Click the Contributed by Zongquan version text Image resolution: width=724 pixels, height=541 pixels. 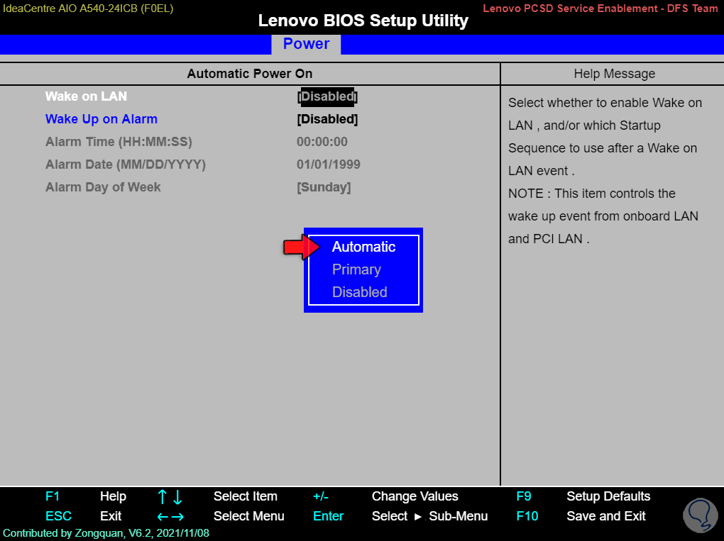pos(106,533)
